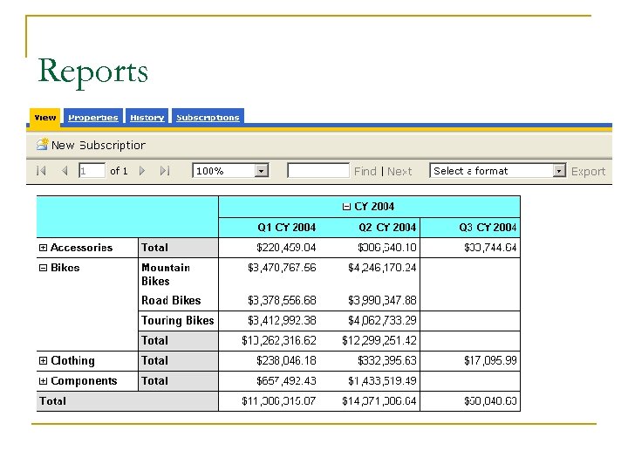Click the $332,395.63 Clothing cell
628x471 pixels.
(387, 360)
